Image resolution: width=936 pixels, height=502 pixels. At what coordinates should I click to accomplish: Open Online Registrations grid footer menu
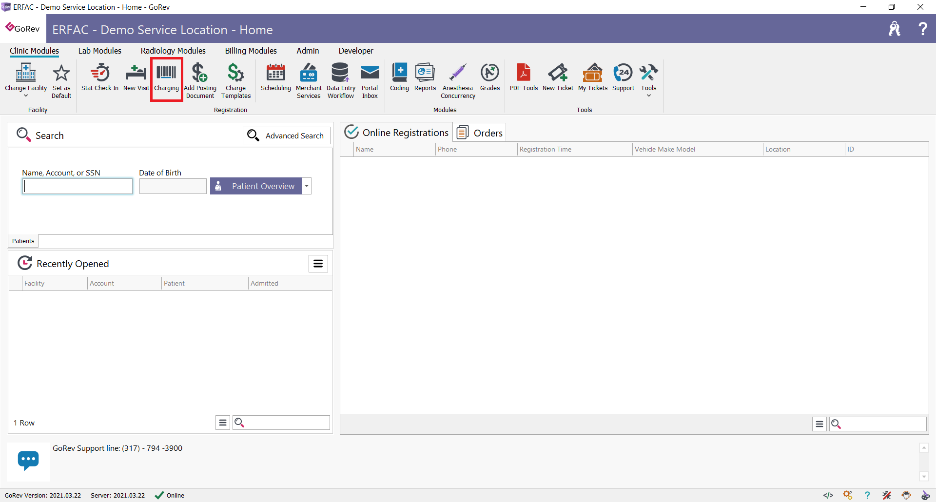pos(819,424)
